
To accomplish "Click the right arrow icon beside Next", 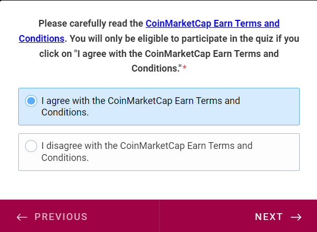I will [x=296, y=217].
